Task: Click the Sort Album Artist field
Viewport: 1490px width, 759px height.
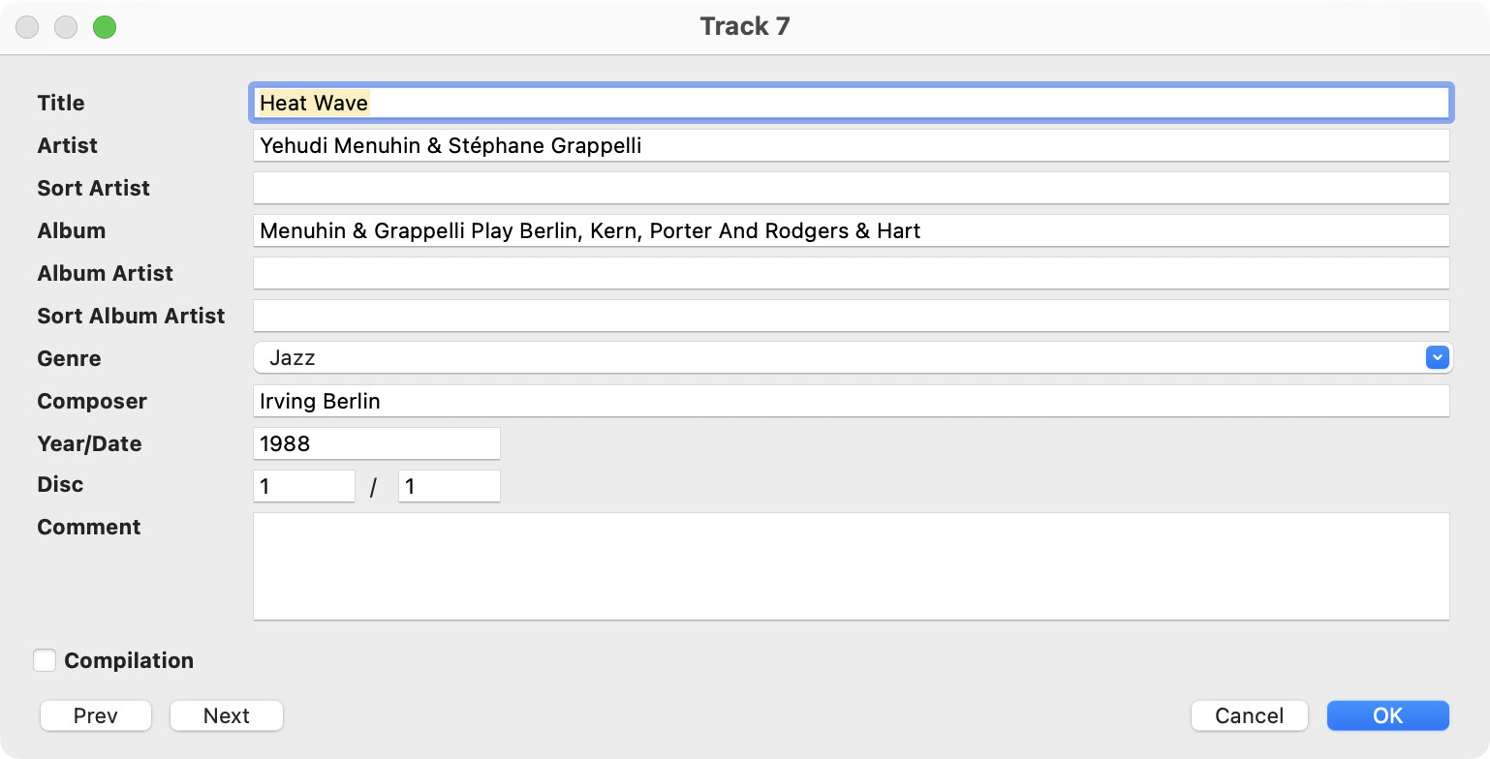Action: [852, 316]
